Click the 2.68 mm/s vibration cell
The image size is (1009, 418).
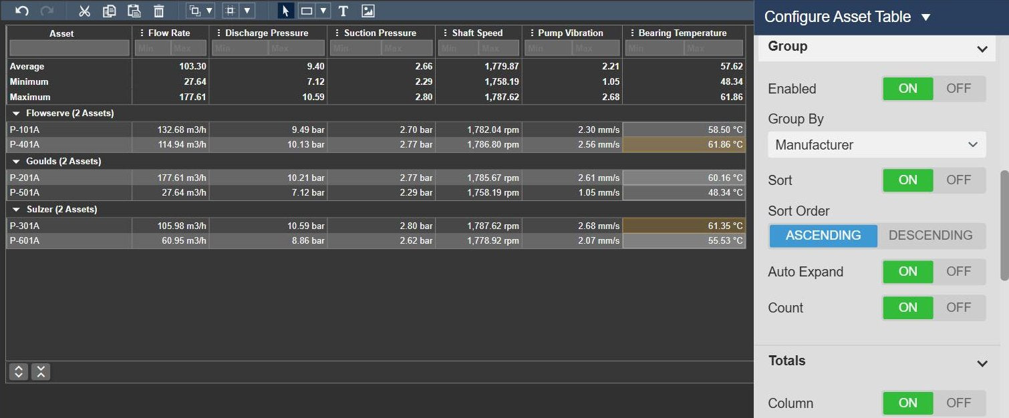pyautogui.click(x=573, y=226)
